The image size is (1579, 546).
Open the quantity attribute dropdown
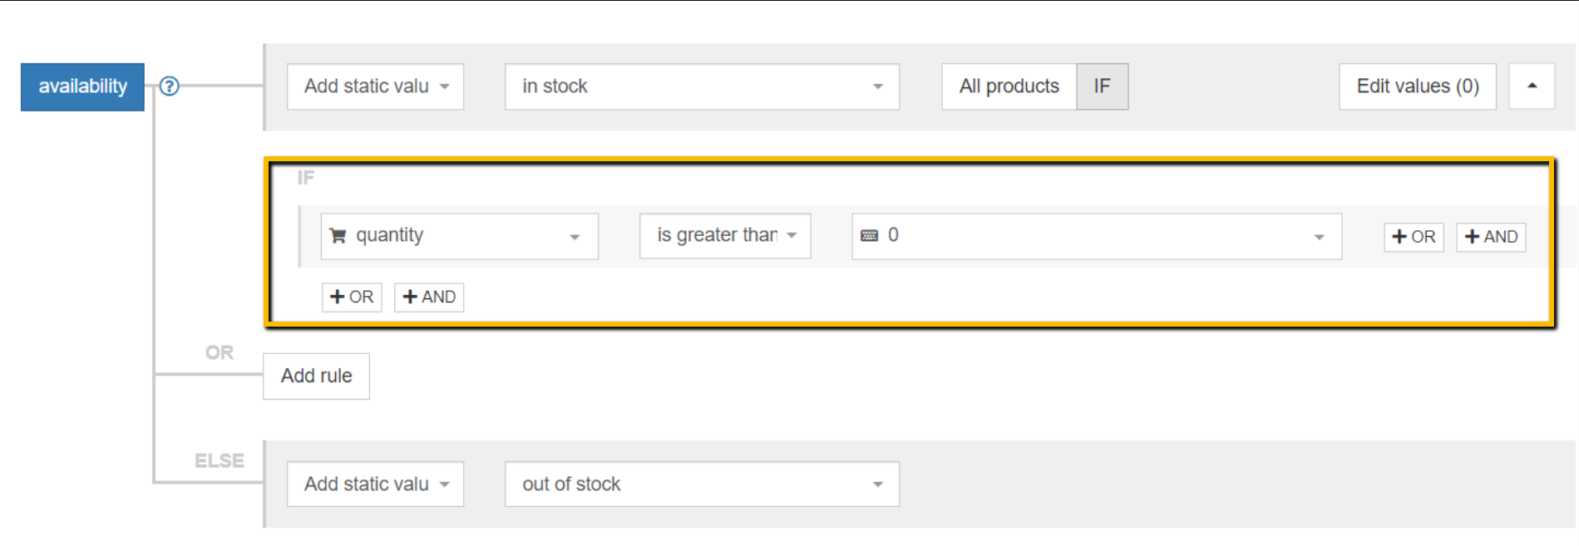[459, 236]
